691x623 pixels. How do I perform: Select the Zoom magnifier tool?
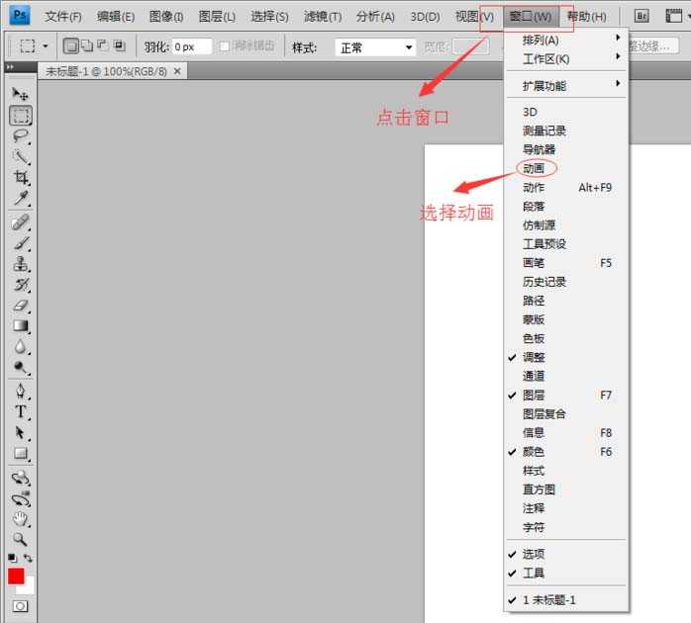click(x=20, y=540)
